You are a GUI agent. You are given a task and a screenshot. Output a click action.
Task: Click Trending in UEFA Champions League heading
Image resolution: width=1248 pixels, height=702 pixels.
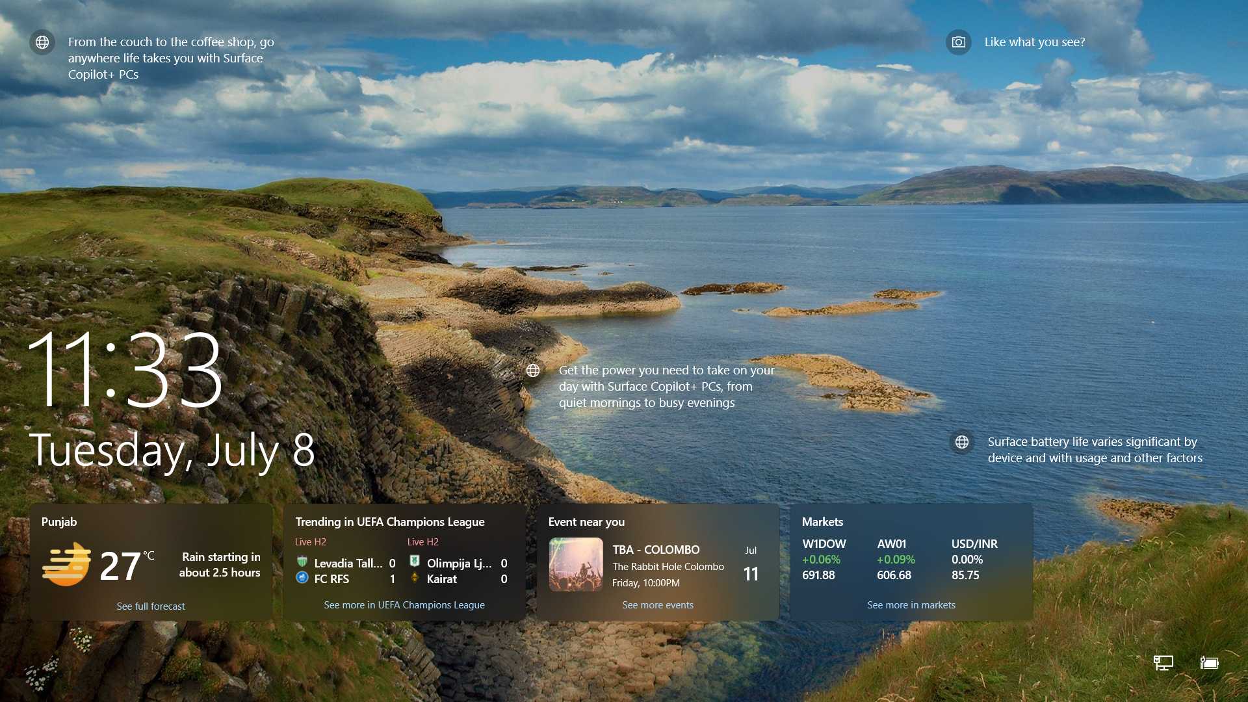click(x=390, y=522)
